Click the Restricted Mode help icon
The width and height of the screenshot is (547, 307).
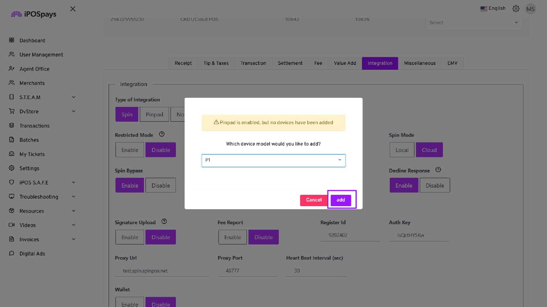(x=161, y=134)
